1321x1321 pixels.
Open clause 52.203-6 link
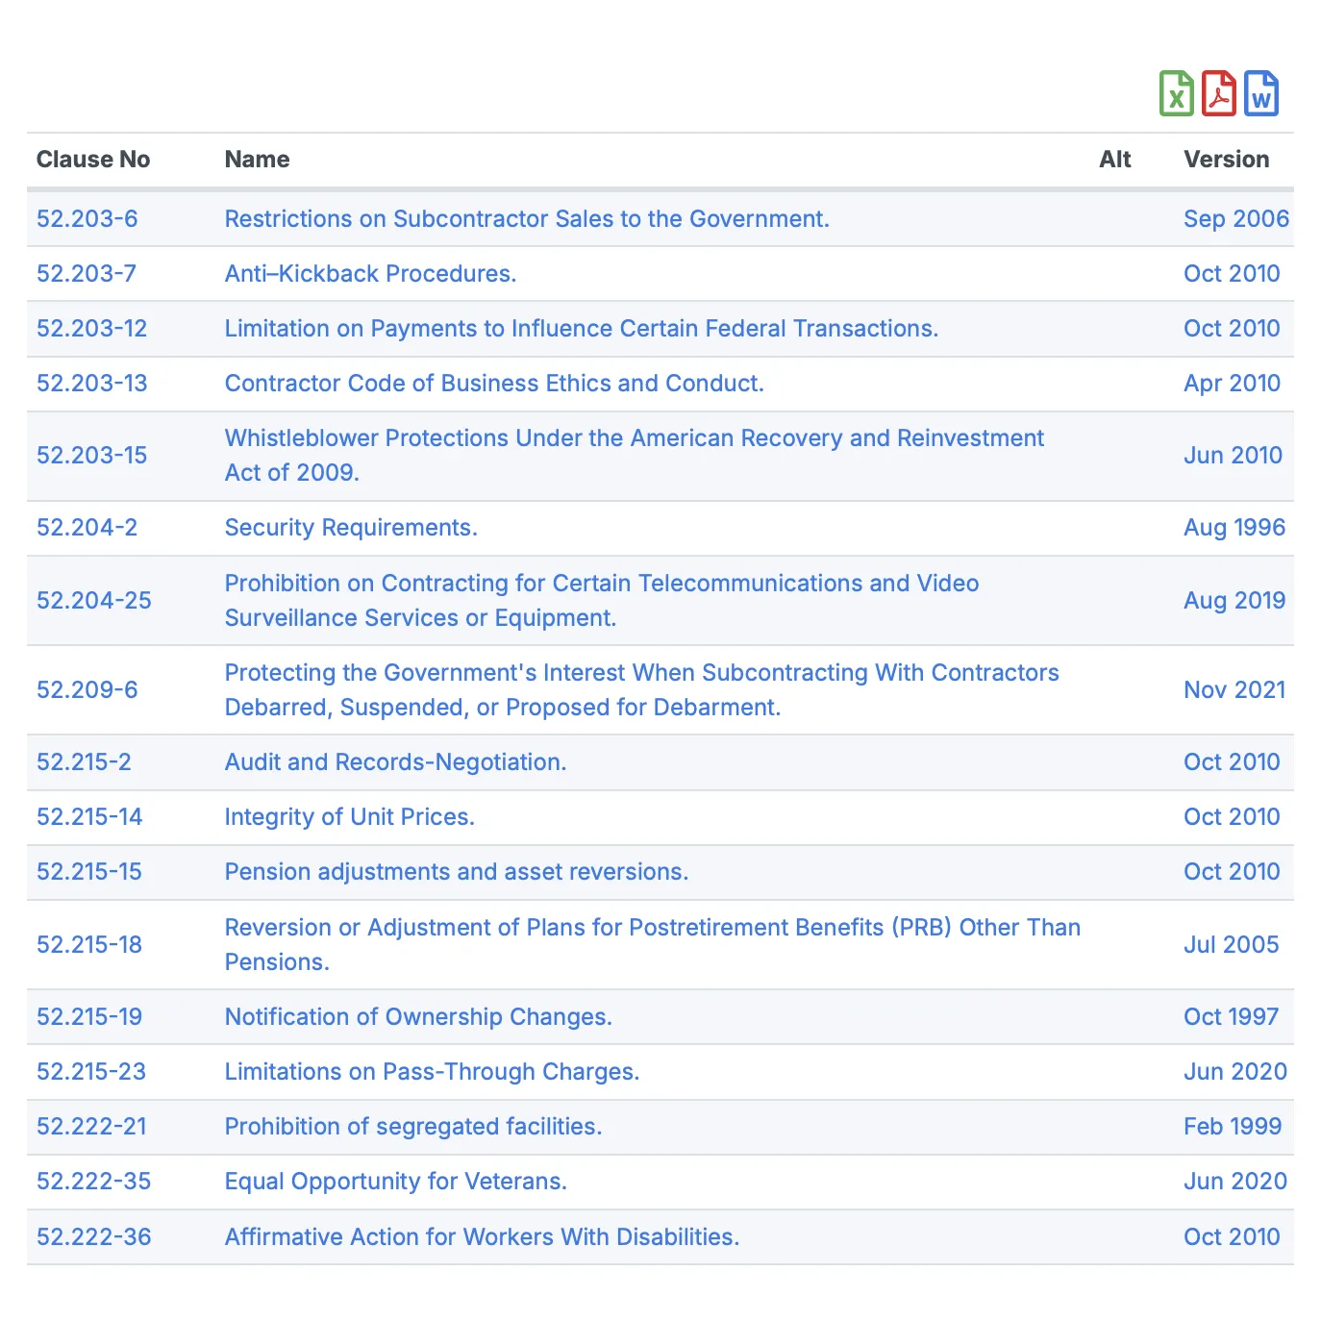pos(87,219)
